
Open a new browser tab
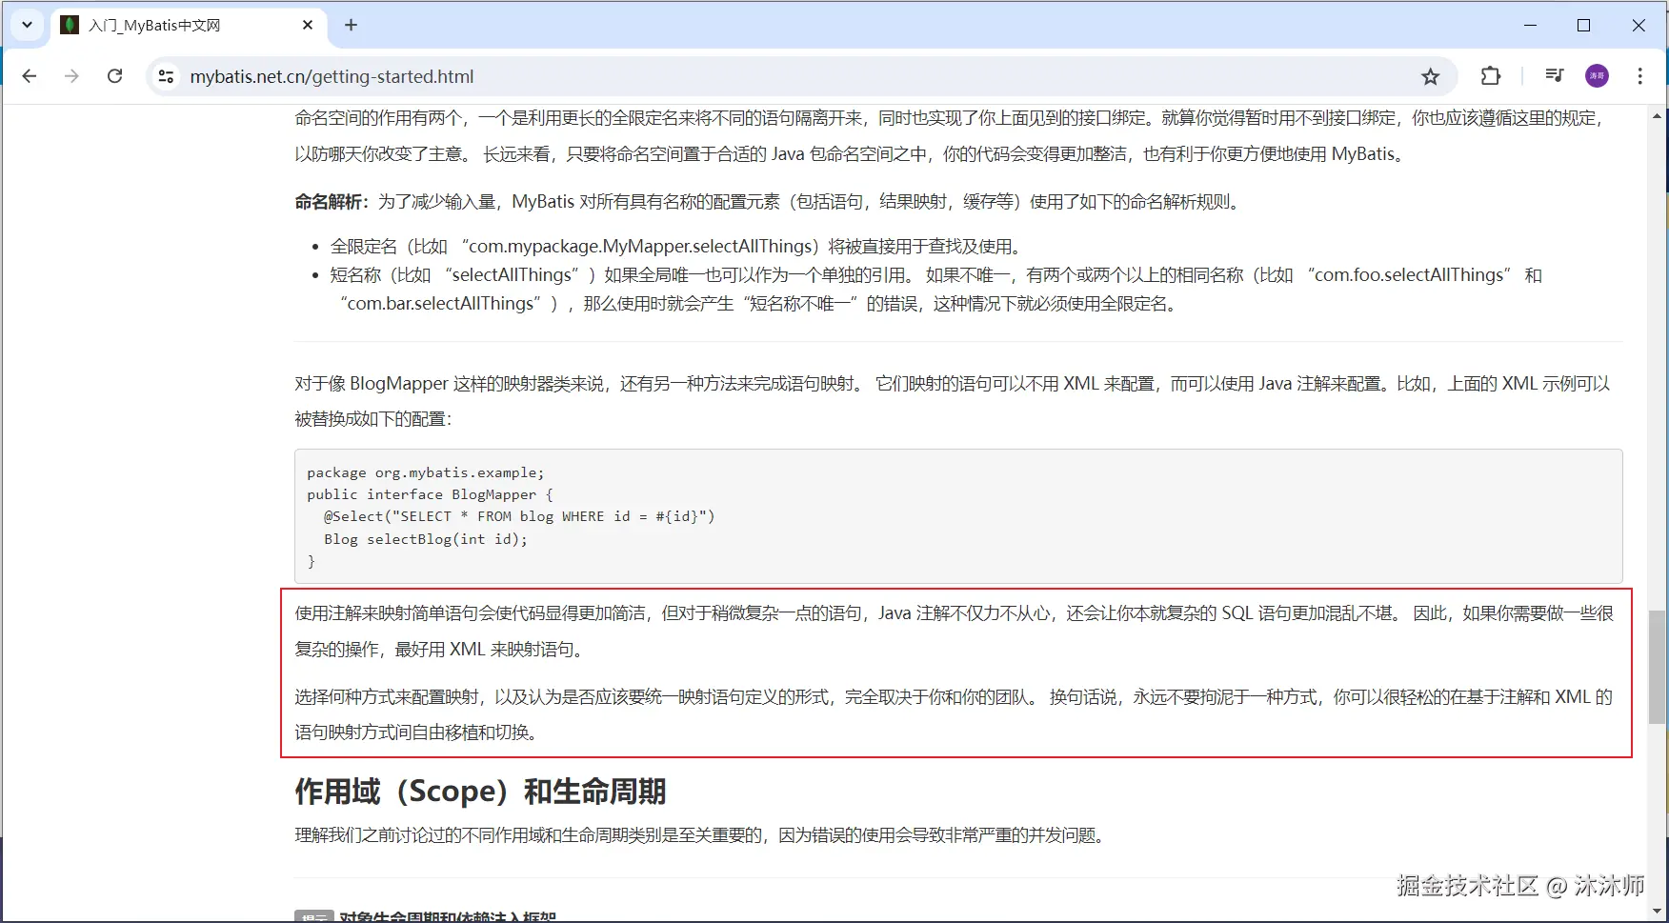point(351,25)
